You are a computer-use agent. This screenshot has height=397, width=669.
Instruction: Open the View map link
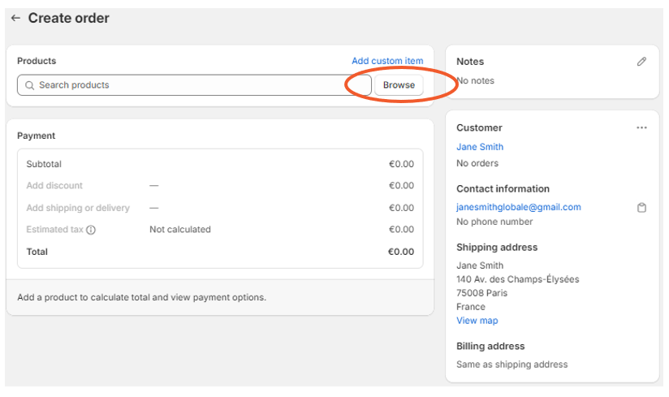pos(477,321)
